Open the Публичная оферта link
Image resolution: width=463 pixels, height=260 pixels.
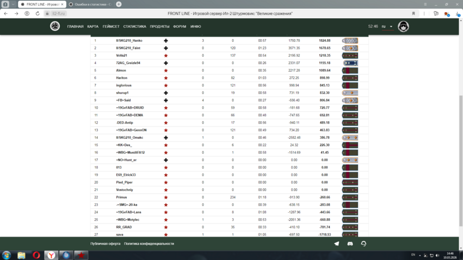(x=105, y=244)
